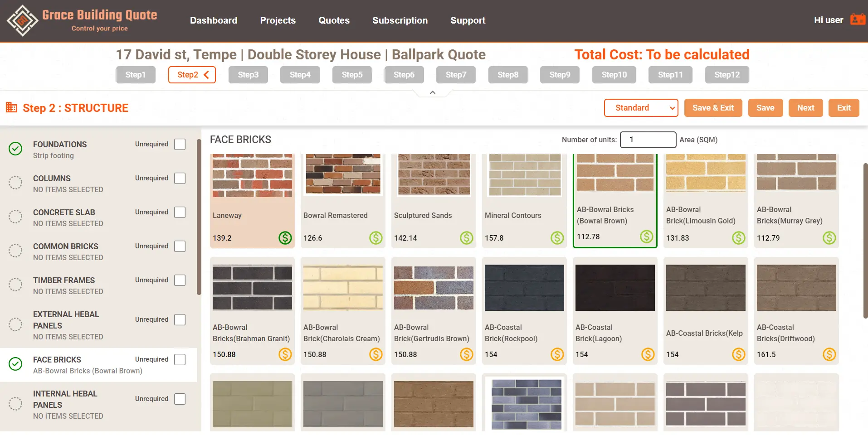Select the AB-Bowral Brick(Charolais Cream) swatch

click(343, 288)
